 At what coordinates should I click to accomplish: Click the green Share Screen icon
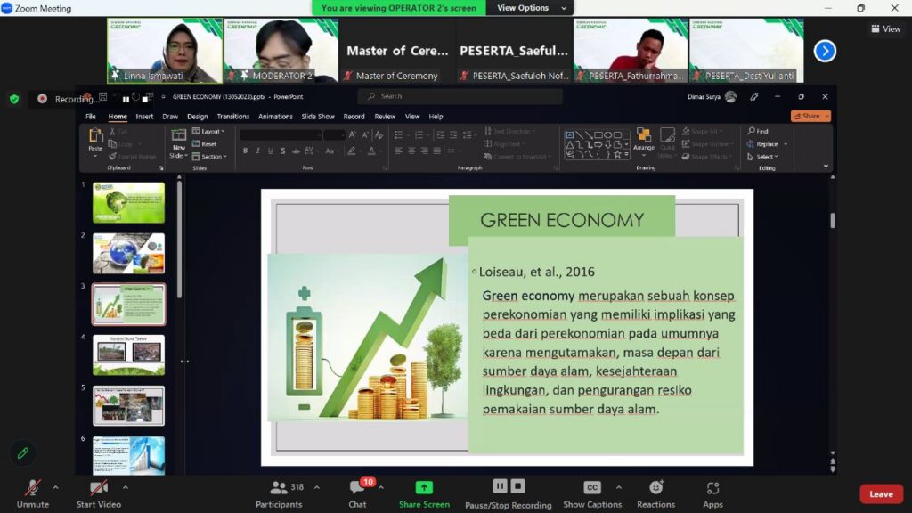[424, 487]
